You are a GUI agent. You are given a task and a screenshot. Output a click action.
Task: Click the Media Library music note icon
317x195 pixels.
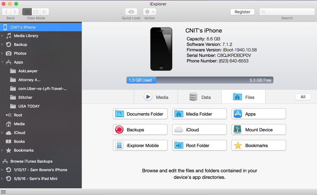click(9, 36)
